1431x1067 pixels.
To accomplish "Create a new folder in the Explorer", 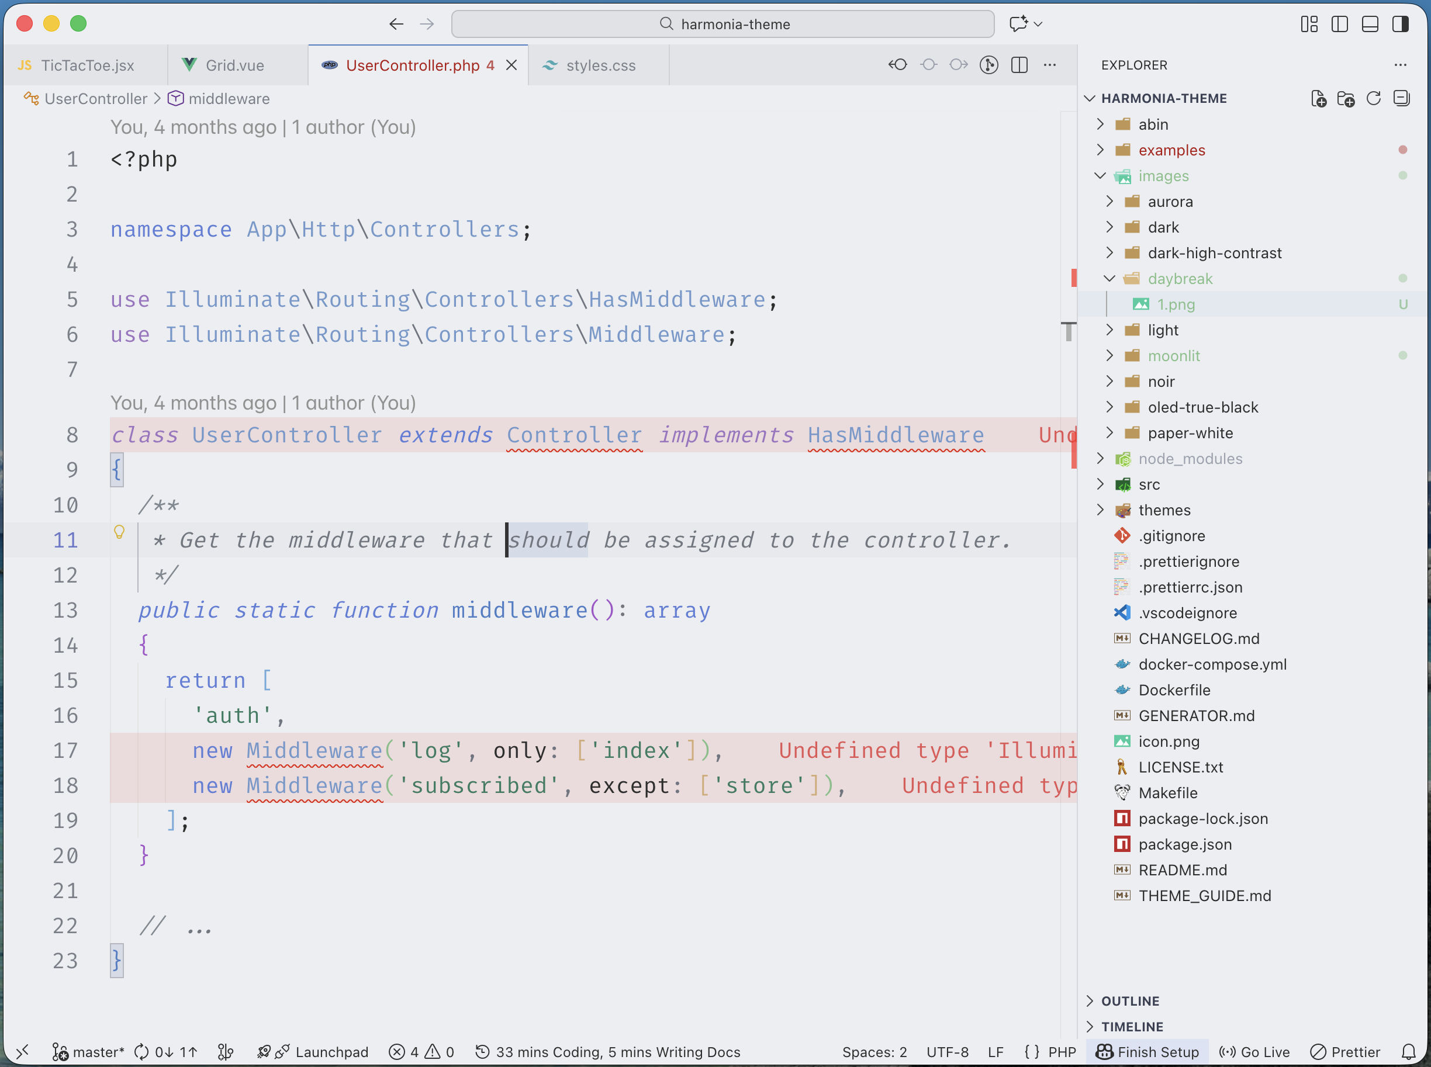I will pyautogui.click(x=1346, y=98).
